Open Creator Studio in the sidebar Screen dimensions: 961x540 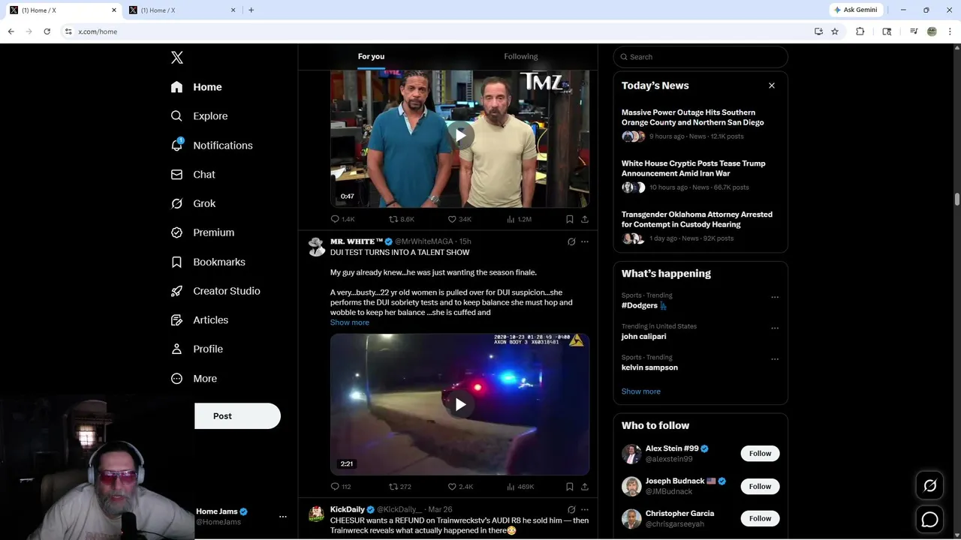tap(215, 291)
